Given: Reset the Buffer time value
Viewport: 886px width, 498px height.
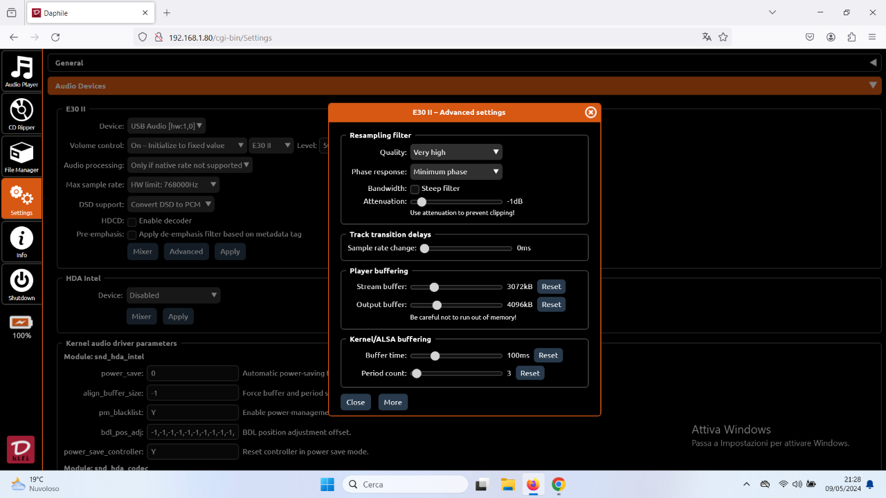Looking at the screenshot, I should pos(548,355).
